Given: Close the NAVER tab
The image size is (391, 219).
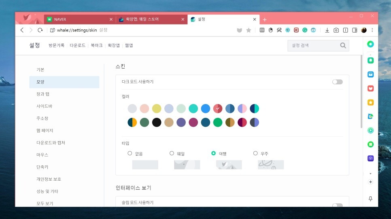Looking at the screenshot, I should coord(111,19).
